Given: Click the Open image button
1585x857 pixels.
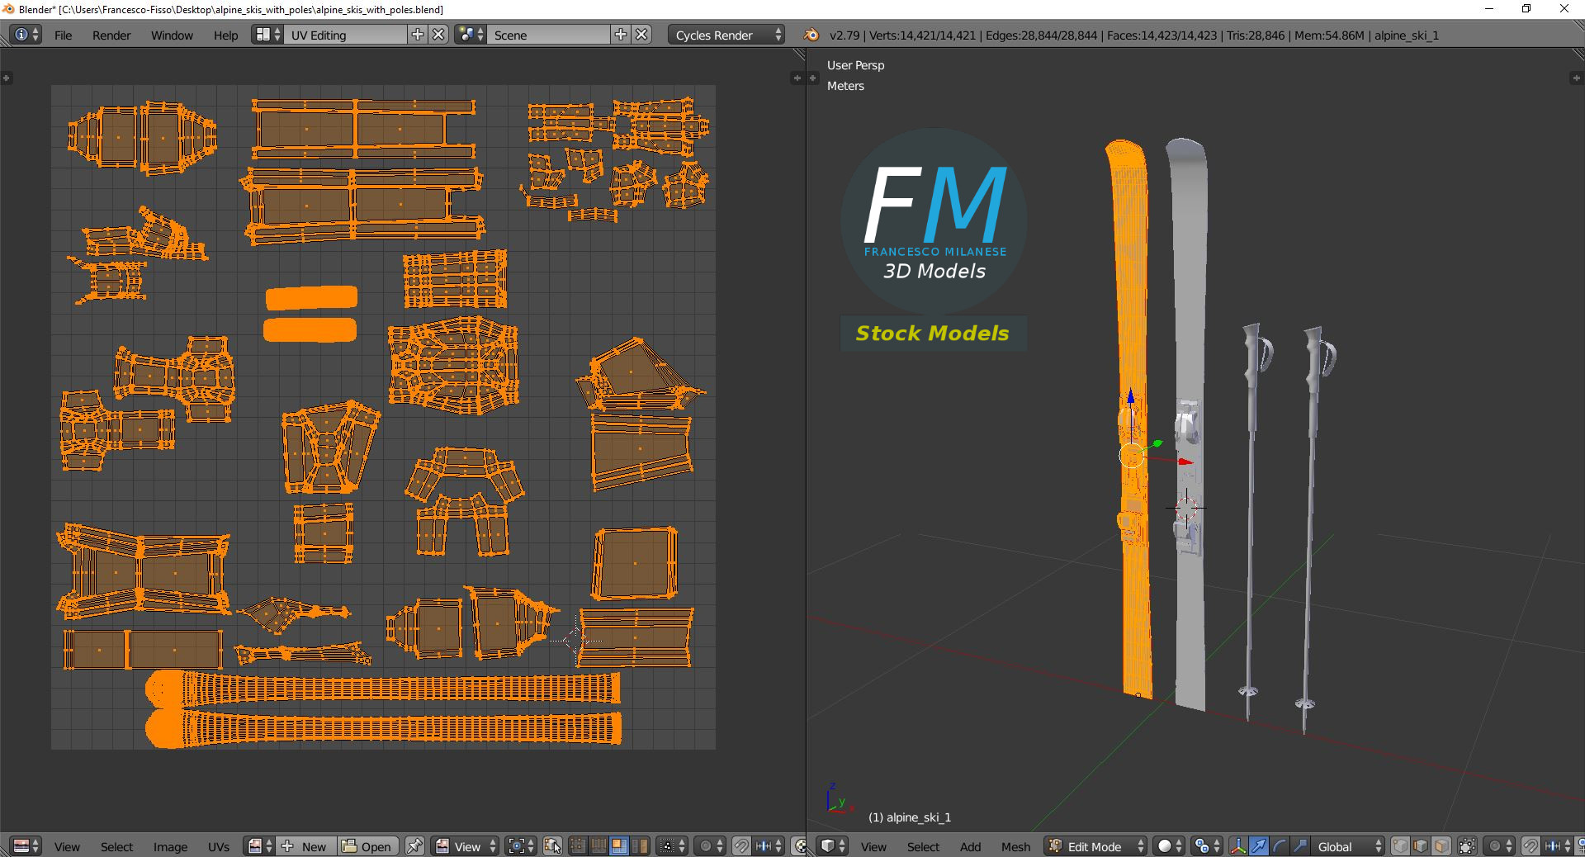Looking at the screenshot, I should pyautogui.click(x=368, y=846).
